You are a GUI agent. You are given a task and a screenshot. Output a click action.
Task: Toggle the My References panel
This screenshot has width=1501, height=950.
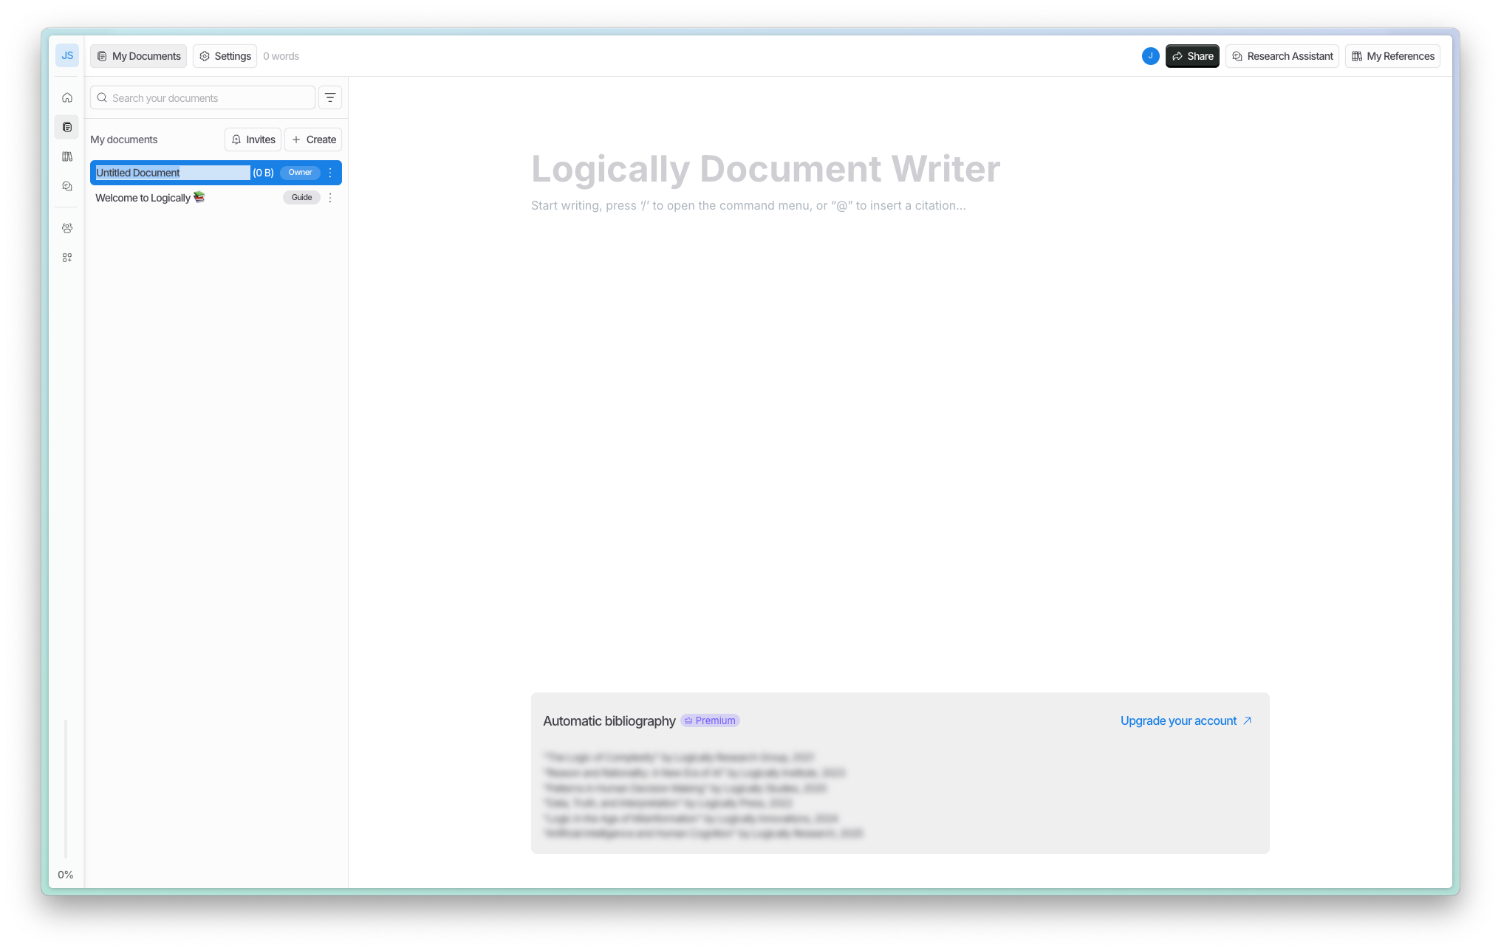tap(1392, 56)
